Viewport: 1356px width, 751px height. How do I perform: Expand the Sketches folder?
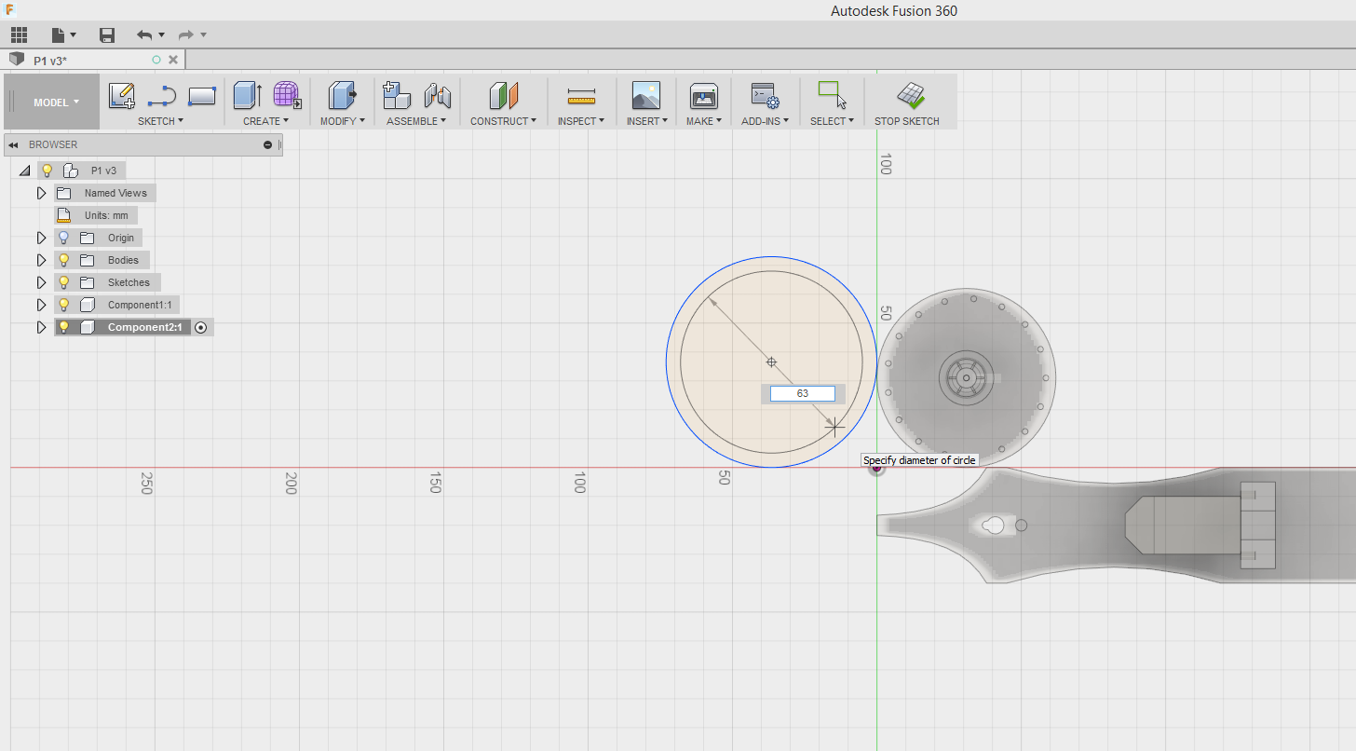(41, 282)
